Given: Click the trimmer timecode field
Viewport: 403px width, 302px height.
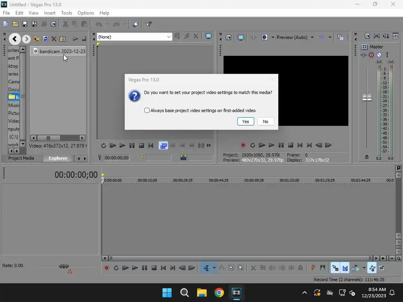Looking at the screenshot, I should (116, 158).
